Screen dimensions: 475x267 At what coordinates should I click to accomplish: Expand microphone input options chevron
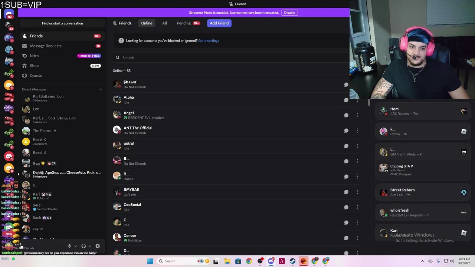[x=75, y=246]
